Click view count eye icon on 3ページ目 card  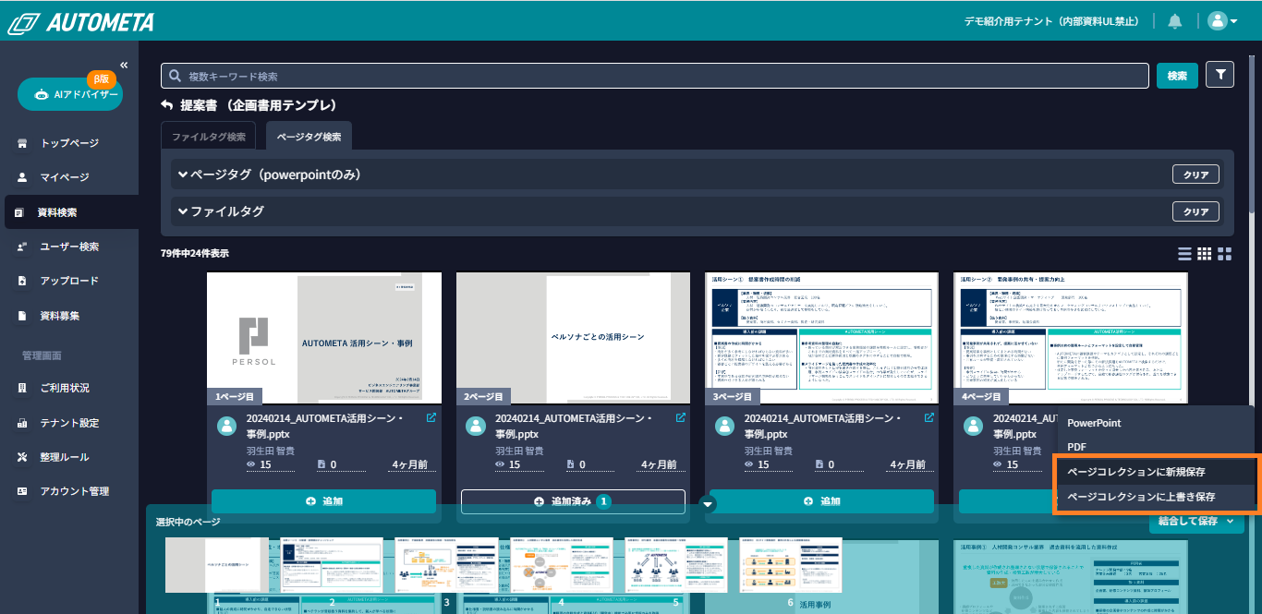point(749,464)
